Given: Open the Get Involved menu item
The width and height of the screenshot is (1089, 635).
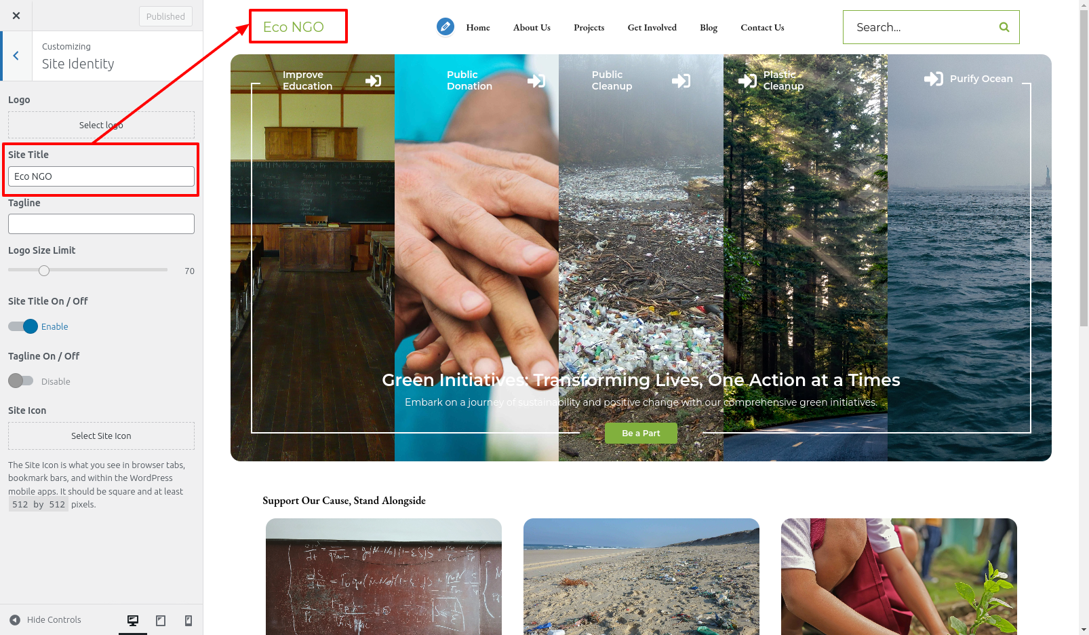Looking at the screenshot, I should click(652, 28).
